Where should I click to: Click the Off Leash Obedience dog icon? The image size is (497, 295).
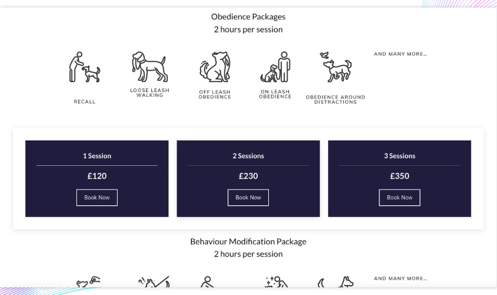(x=215, y=67)
